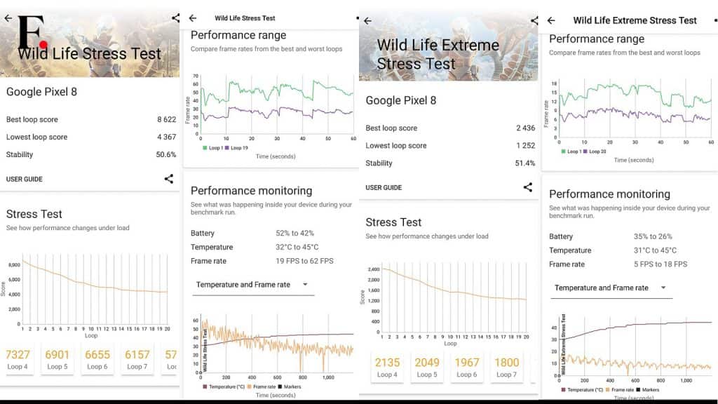Screen dimensions: 718x404
Task: Select the Loop 7 card showing 1800
Action: [x=507, y=367]
